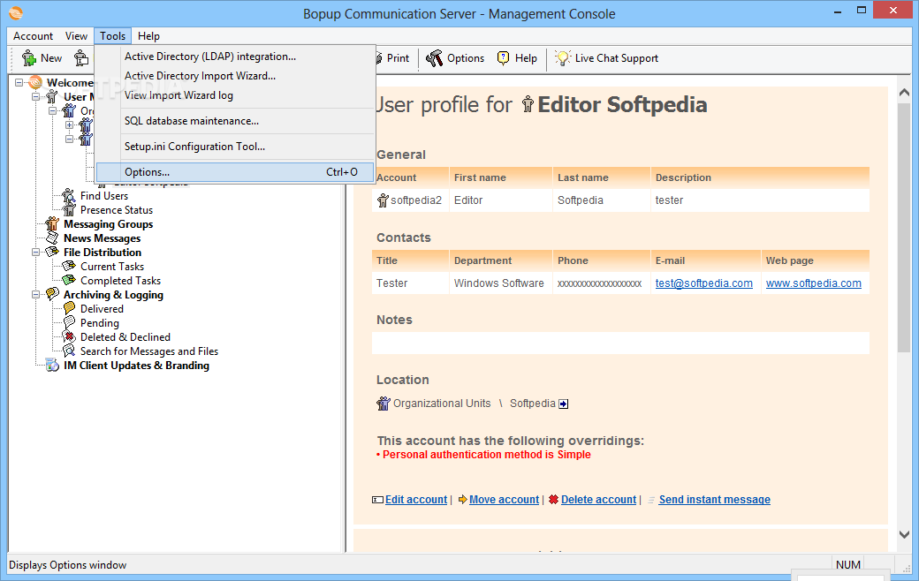919x581 pixels.
Task: Select Pending in the tree
Action: [99, 322]
